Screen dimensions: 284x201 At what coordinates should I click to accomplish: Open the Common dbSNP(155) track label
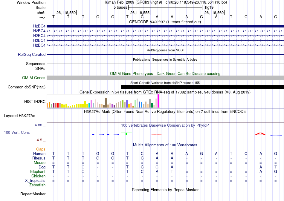(x=27, y=87)
